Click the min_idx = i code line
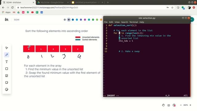This screenshot has height=111, width=197. click(126, 41)
